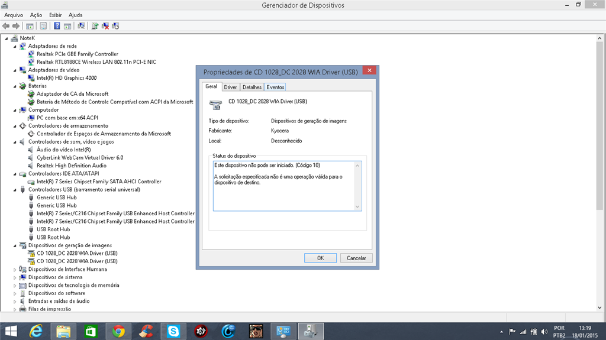The image size is (606, 340).
Task: Expand Dispositivos de Interface Humana node
Action: tap(15, 269)
